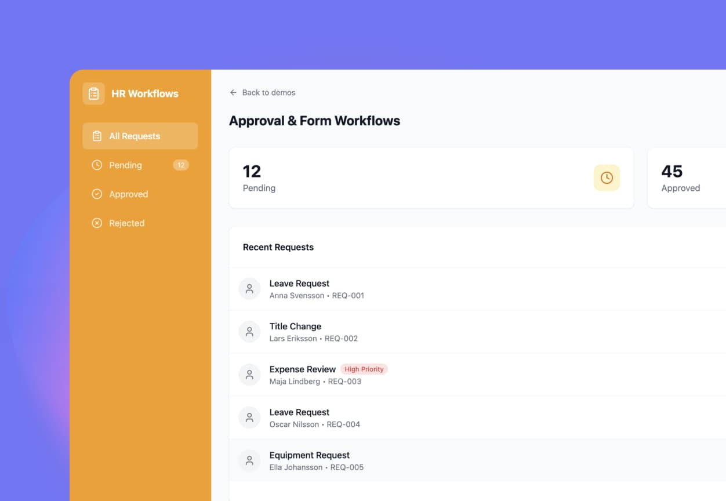726x501 pixels.
Task: Click the All Requests list icon
Action: click(x=96, y=136)
